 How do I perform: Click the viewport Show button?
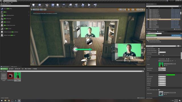point(45,9)
